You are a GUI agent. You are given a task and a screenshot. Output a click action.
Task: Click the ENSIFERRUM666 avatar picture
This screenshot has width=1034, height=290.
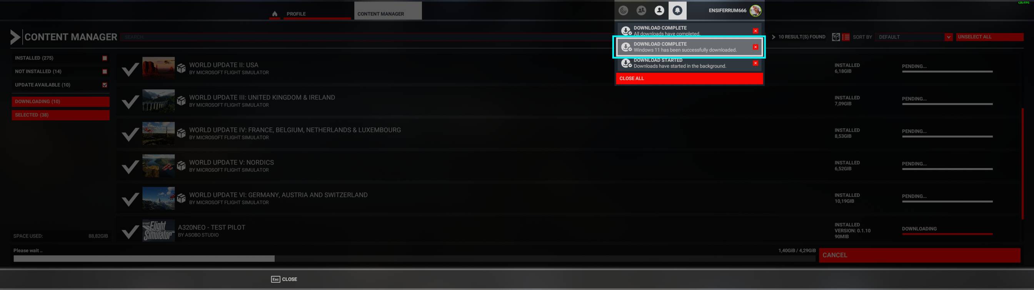(755, 10)
